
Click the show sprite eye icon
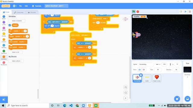pos(140,70)
